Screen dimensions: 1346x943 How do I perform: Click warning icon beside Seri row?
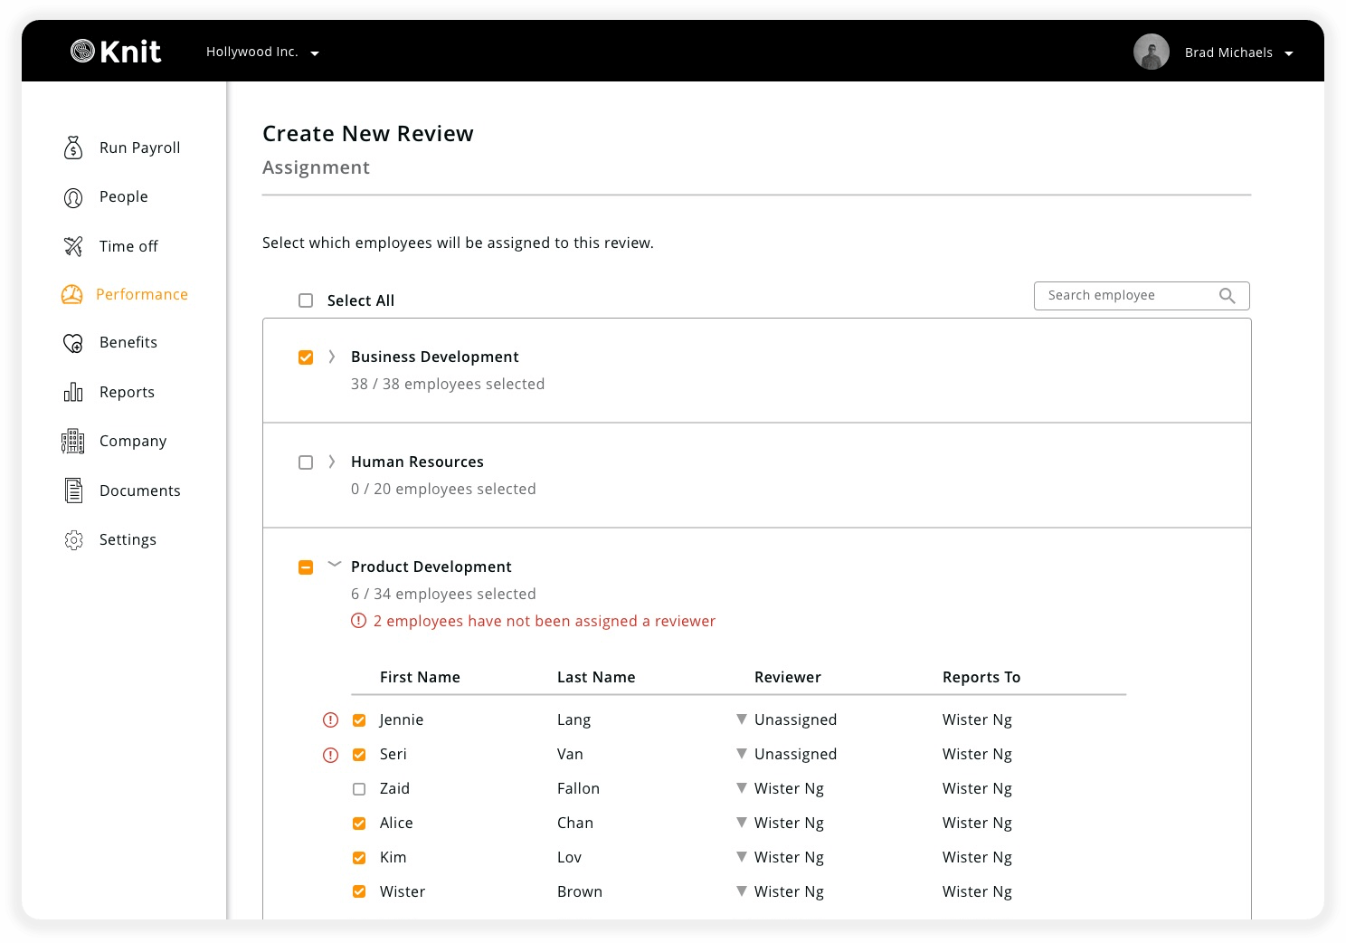331,755
